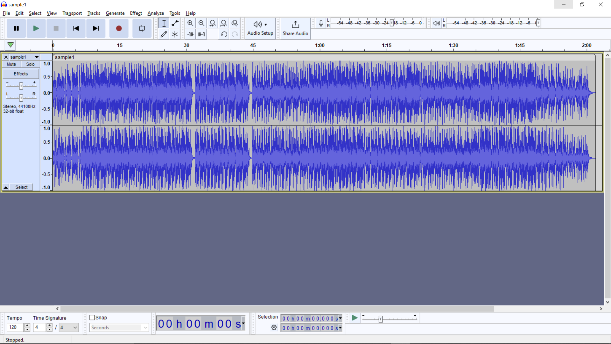This screenshot has height=344, width=611.
Task: Click the track gain slider
Action: tap(21, 86)
